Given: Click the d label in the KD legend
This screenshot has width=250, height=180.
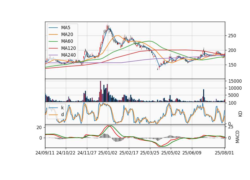Looking at the screenshot, I should click(62, 115).
